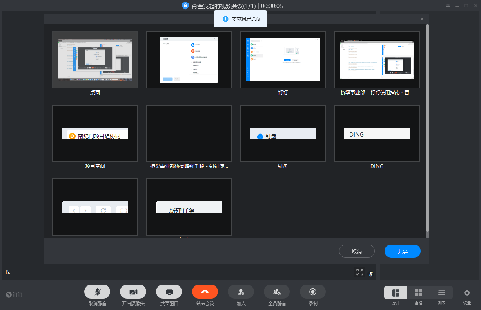Select the 项目空间 window thumbnail

95,133
